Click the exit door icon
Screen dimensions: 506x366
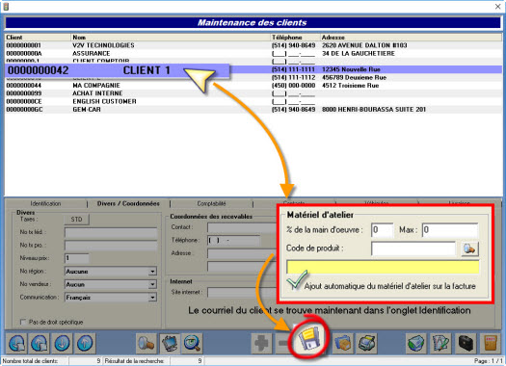pyautogui.click(x=491, y=344)
